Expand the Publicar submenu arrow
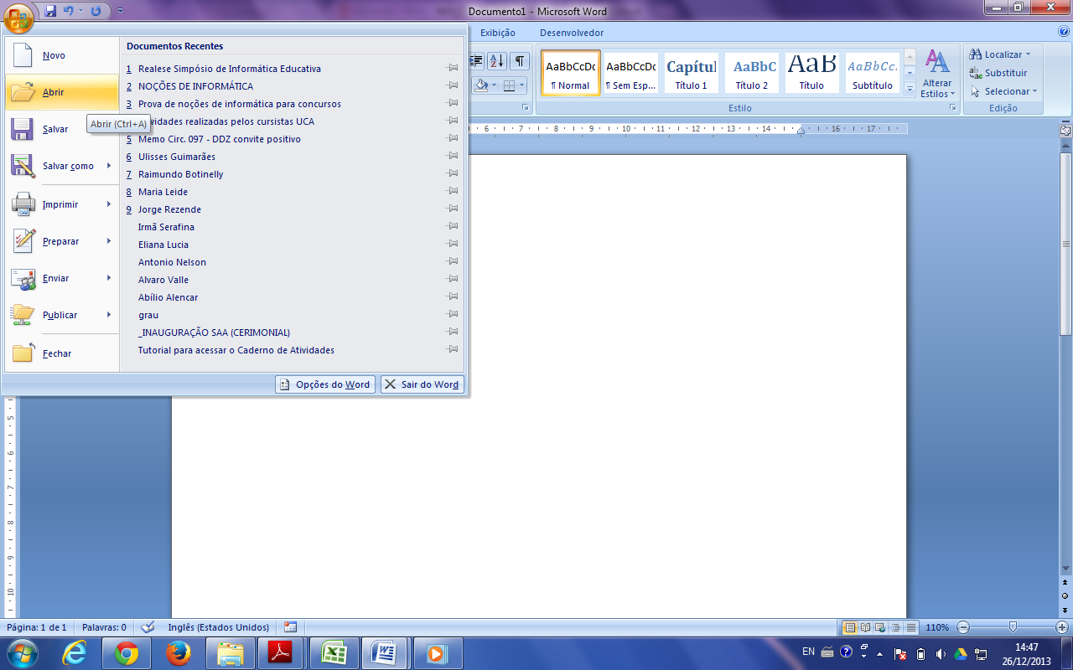1073x670 pixels. [x=109, y=315]
